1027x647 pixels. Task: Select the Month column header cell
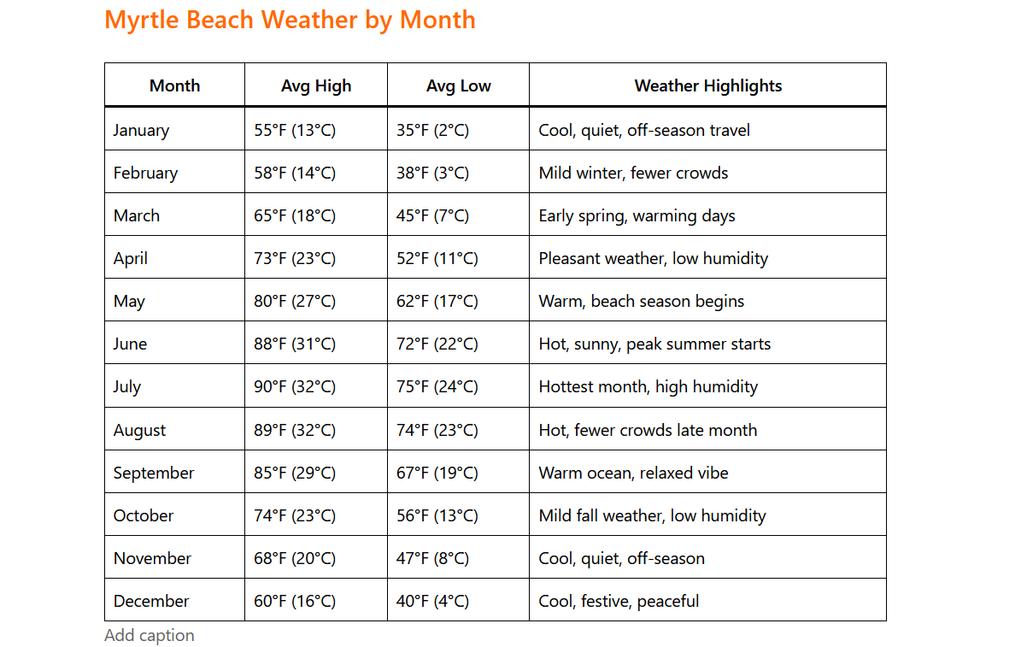174,85
